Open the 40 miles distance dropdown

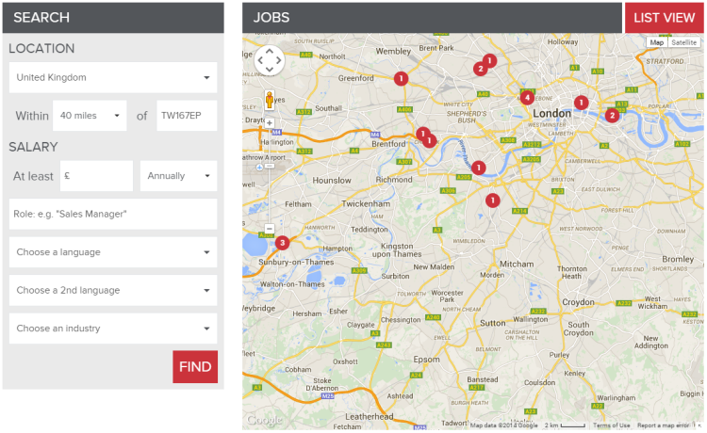(90, 116)
